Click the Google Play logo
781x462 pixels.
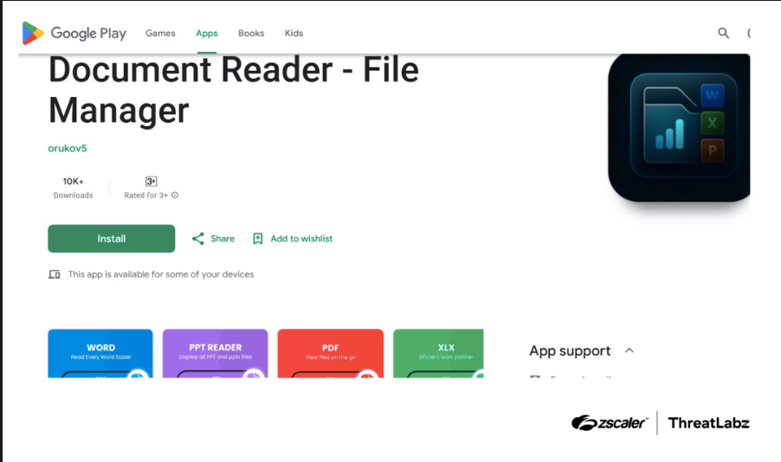click(x=74, y=34)
